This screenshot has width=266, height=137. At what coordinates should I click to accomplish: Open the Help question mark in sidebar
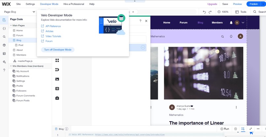click(x=4, y=70)
